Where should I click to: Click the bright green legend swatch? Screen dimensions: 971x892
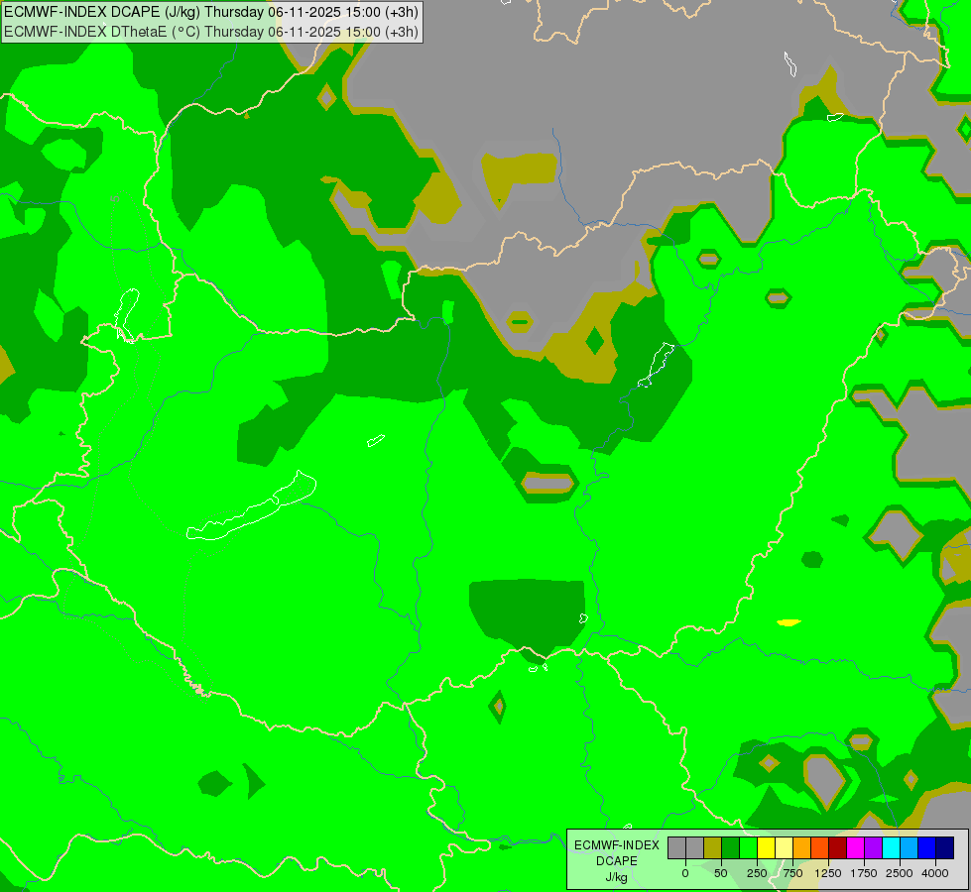coord(748,848)
